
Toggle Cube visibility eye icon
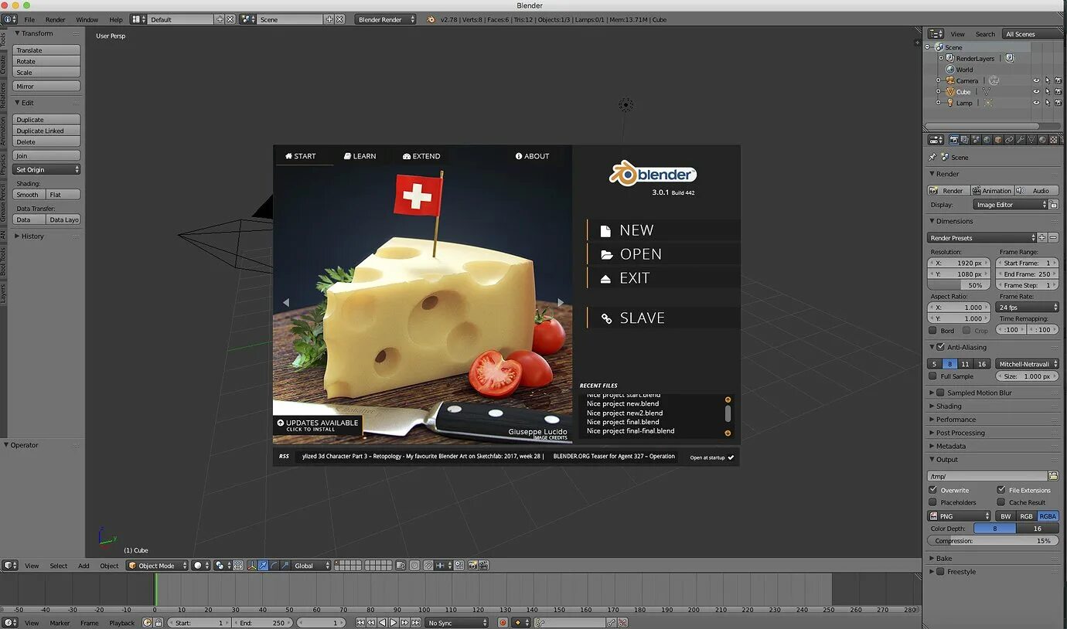point(1037,91)
